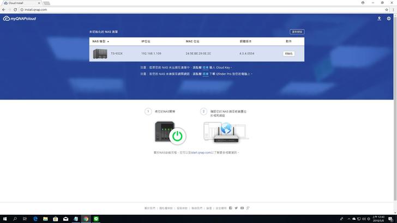This screenshot has height=223, width=397.
Task: Open Task View on taskbar
Action: [25, 219]
